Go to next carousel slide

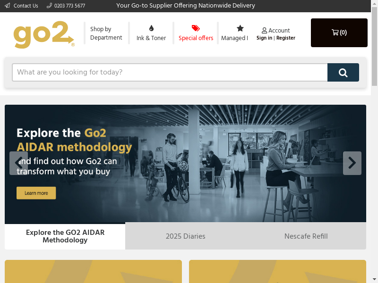click(x=352, y=163)
